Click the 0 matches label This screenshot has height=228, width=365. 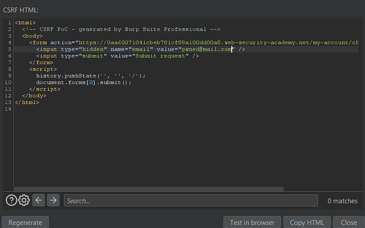click(x=343, y=201)
